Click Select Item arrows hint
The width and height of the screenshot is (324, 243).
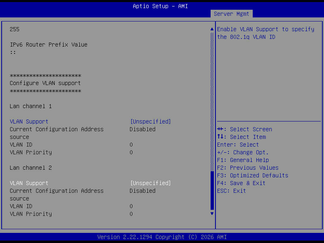(241, 137)
